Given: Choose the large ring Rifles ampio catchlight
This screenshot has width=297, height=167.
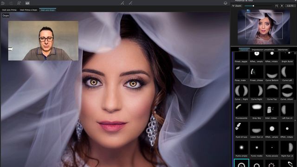Looking at the screenshot, I should (x=257, y=58).
